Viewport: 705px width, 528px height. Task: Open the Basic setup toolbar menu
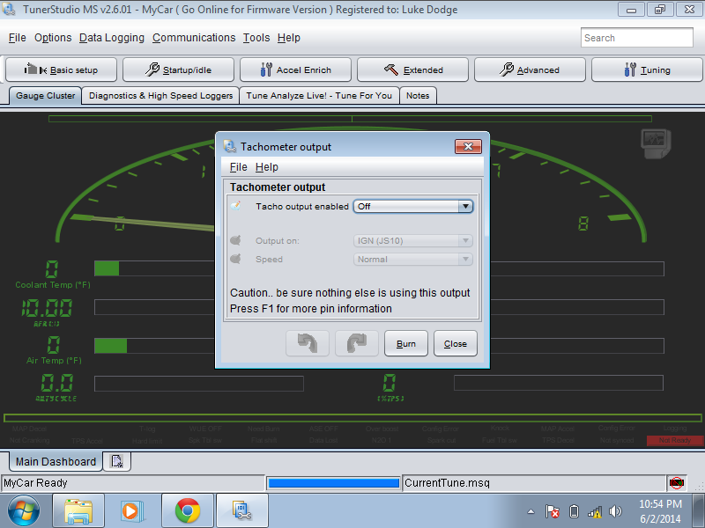(61, 70)
